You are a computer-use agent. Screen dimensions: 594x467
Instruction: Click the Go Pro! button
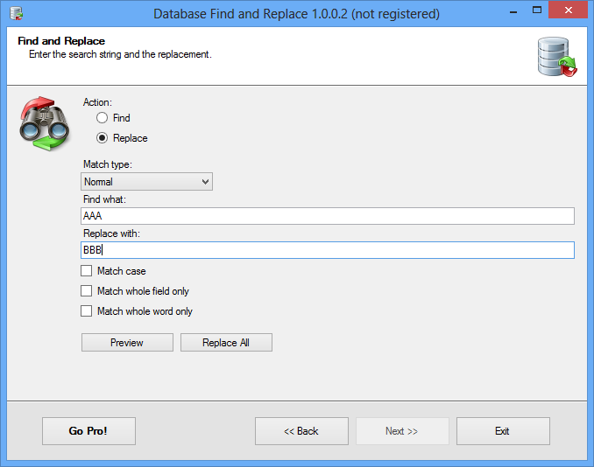coord(88,431)
